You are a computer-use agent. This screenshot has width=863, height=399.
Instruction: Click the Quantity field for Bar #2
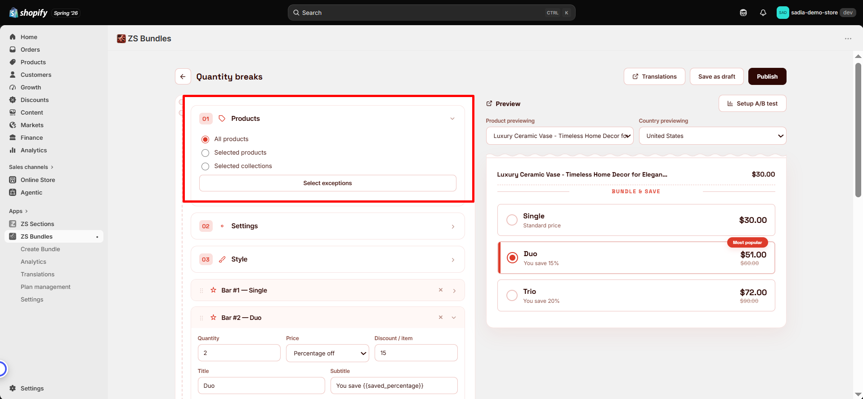[239, 353]
